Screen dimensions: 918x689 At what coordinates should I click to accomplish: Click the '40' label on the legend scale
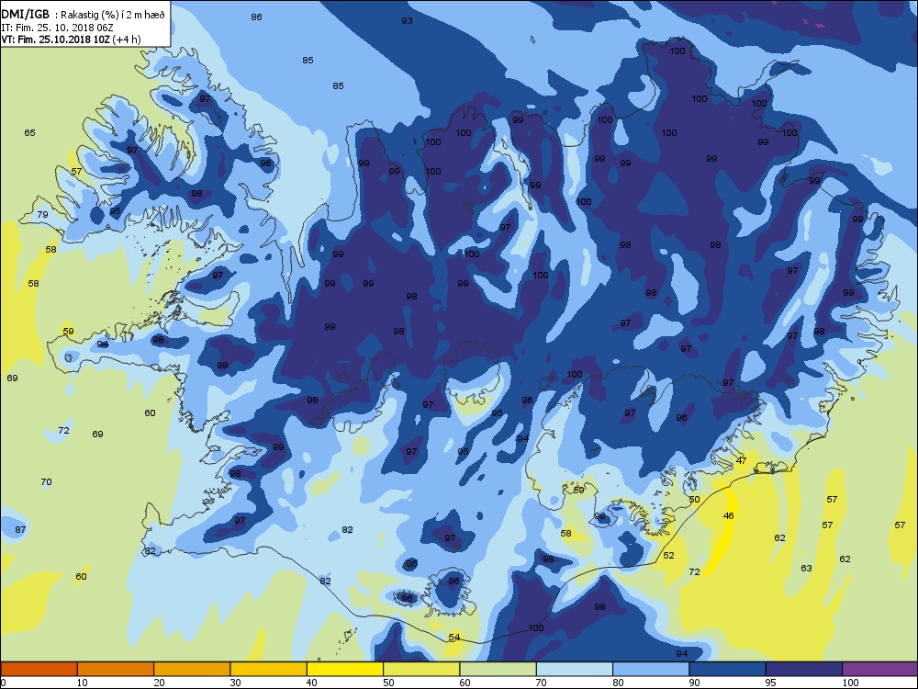311,683
